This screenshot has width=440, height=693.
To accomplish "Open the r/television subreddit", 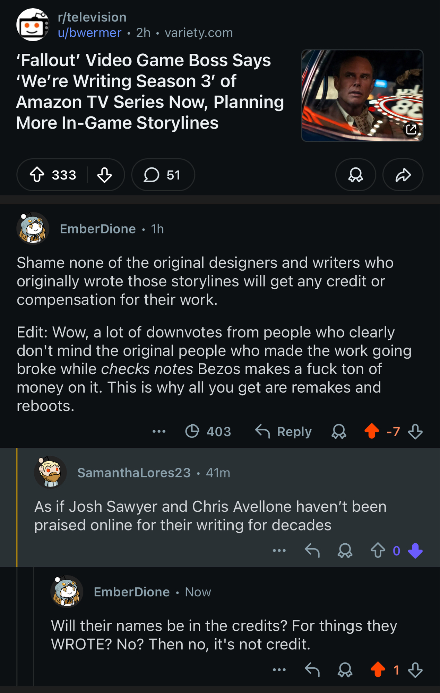I will pos(92,17).
